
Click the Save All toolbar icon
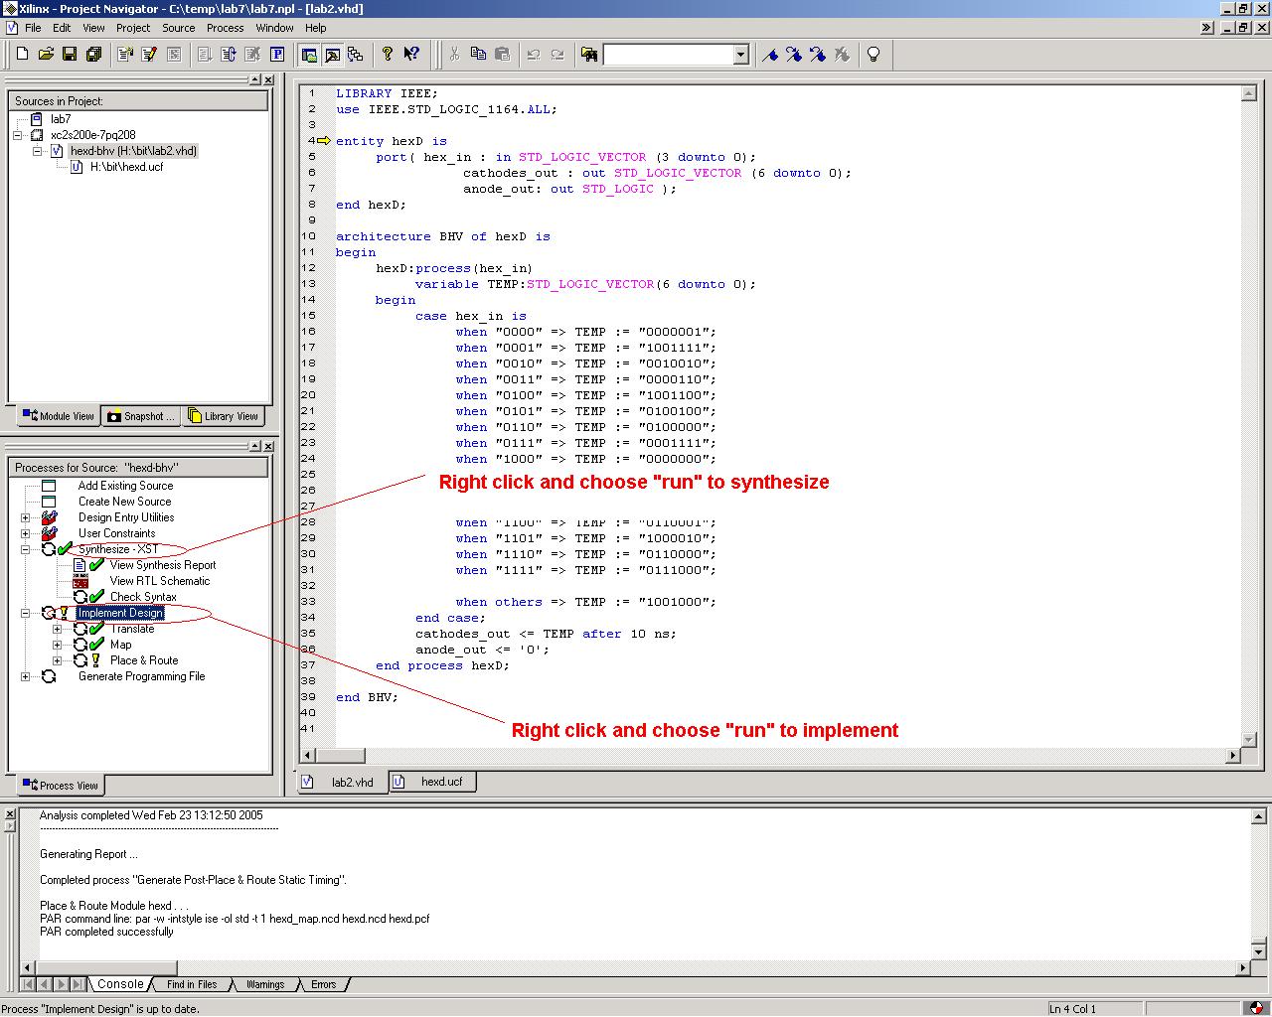click(93, 55)
